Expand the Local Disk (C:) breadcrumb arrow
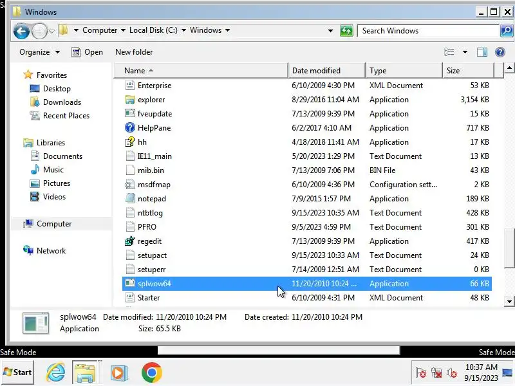Viewport: 515px width, 386px height. point(183,30)
